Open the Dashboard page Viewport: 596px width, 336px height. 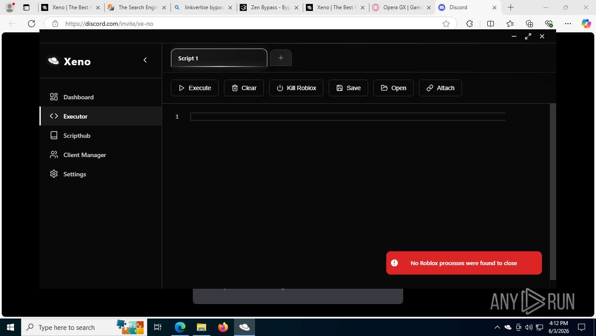(101, 97)
